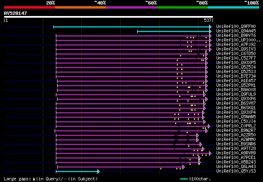Open the UniRef100_Q9SIV3 entry
The width and height of the screenshot is (263, 182).
click(x=236, y=49)
